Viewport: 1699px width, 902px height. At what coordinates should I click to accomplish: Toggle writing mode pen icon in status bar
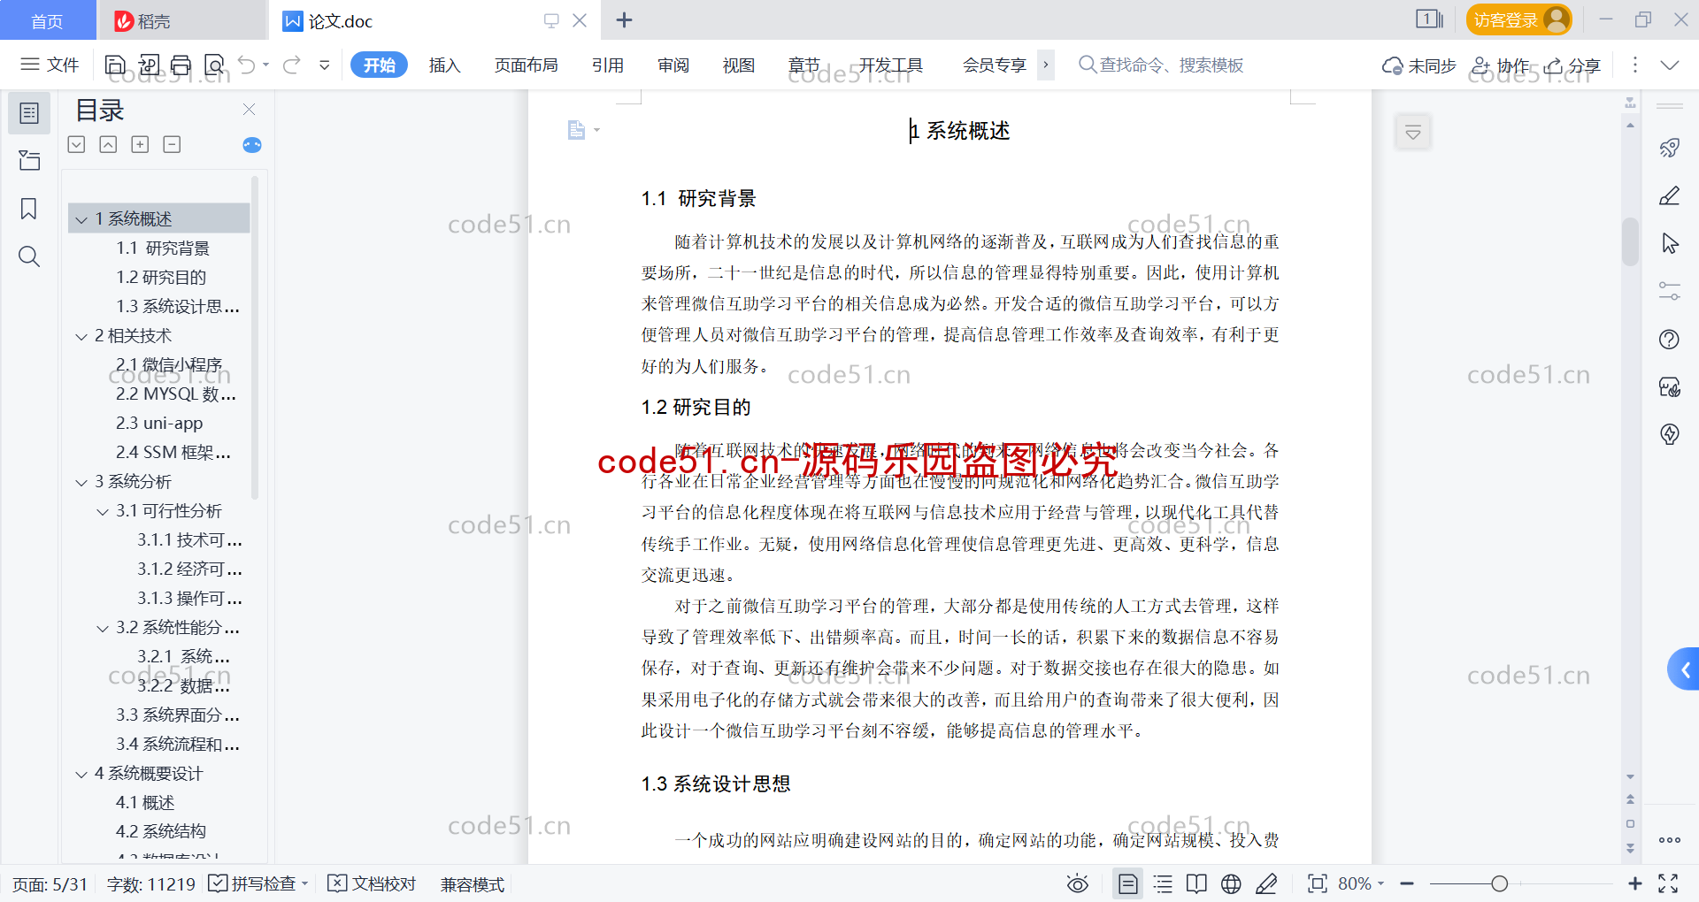(1266, 883)
